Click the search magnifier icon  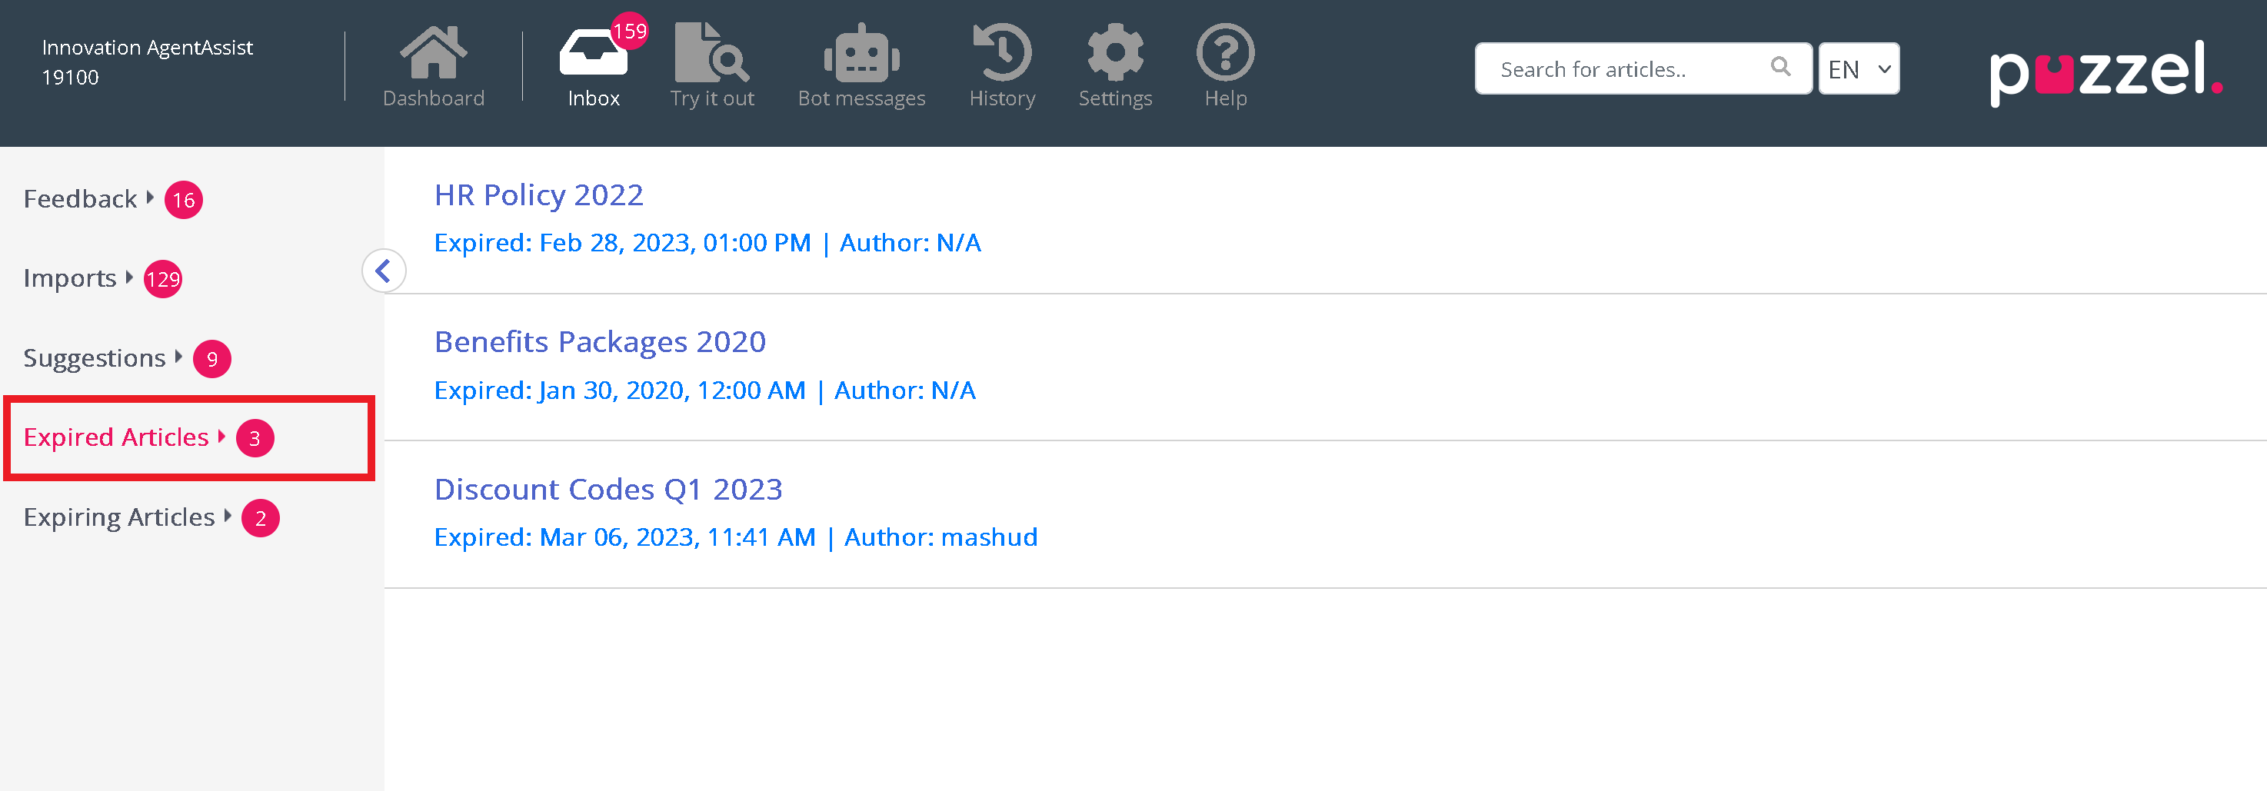tap(1779, 67)
